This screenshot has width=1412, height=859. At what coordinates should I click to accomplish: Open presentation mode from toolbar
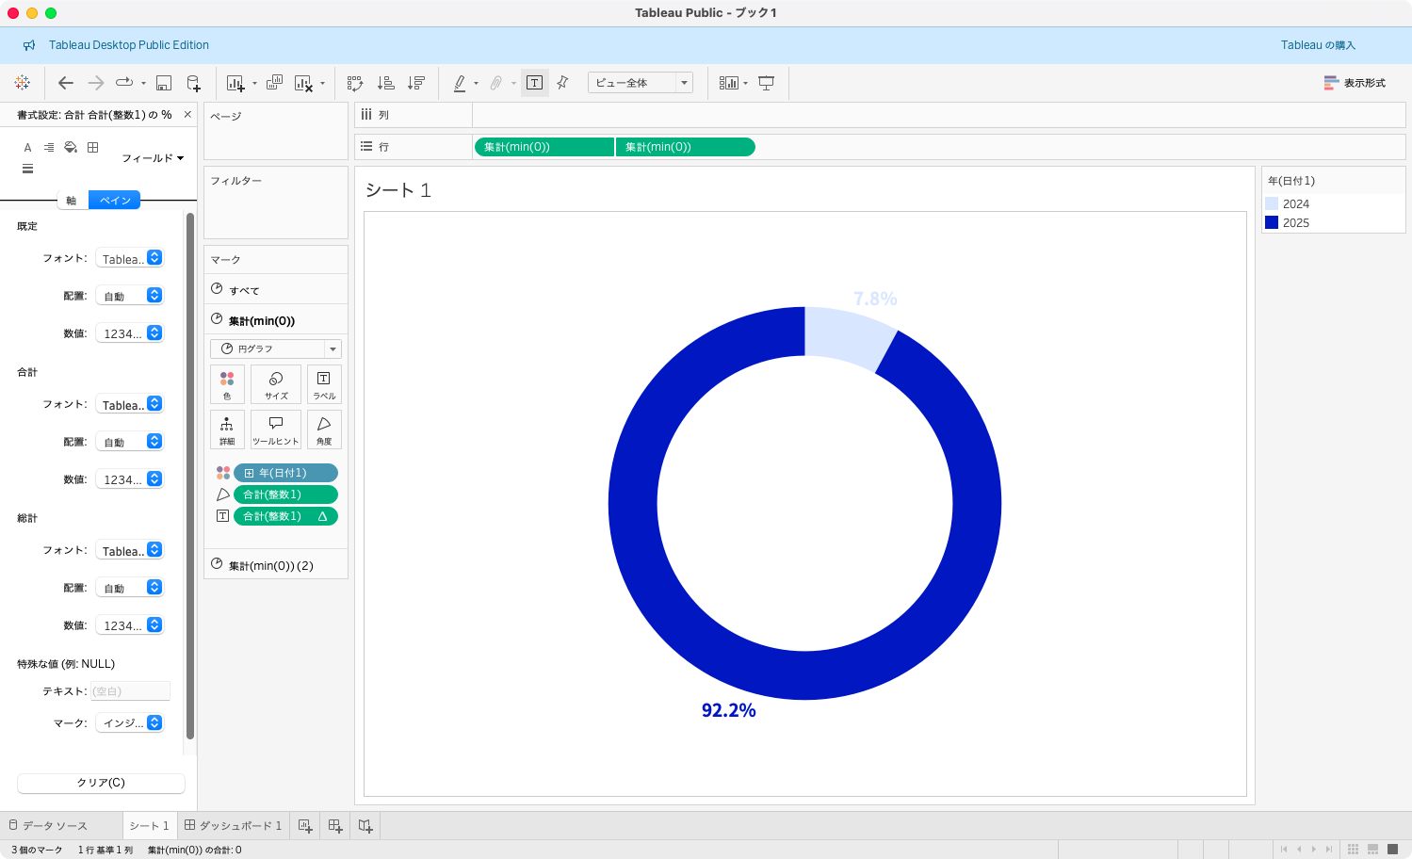(767, 83)
